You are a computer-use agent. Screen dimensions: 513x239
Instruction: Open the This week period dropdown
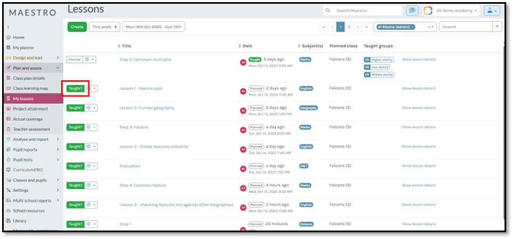point(104,27)
